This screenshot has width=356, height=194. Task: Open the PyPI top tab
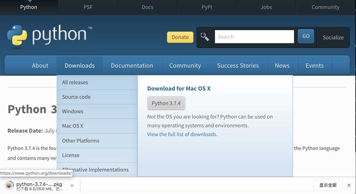(x=207, y=7)
